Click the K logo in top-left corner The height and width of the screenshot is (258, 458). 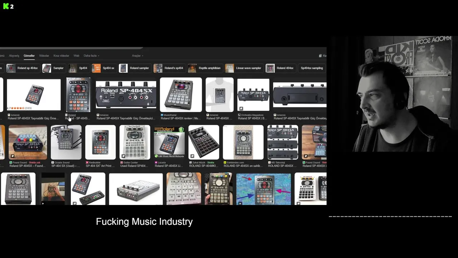pyautogui.click(x=6, y=6)
